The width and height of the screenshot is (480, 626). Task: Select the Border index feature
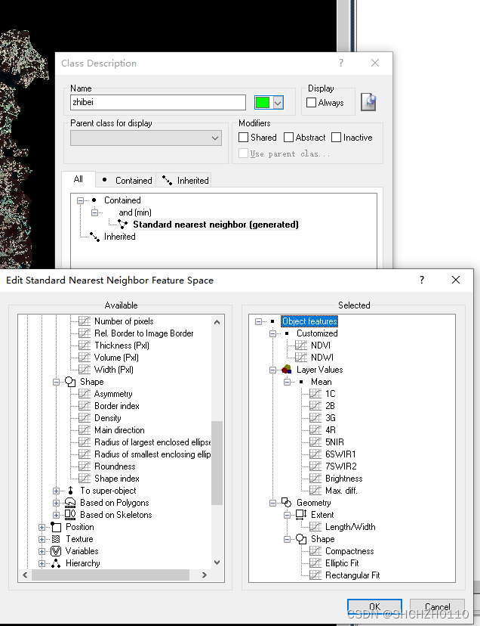click(x=117, y=406)
